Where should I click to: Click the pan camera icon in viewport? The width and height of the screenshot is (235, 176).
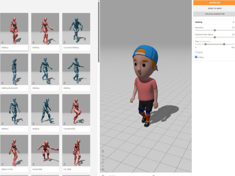pos(103,159)
